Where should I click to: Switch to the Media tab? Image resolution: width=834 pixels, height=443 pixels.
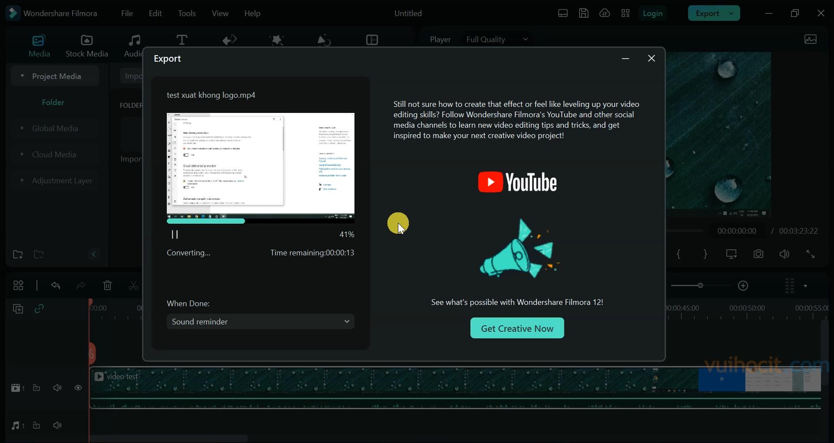[x=39, y=46]
